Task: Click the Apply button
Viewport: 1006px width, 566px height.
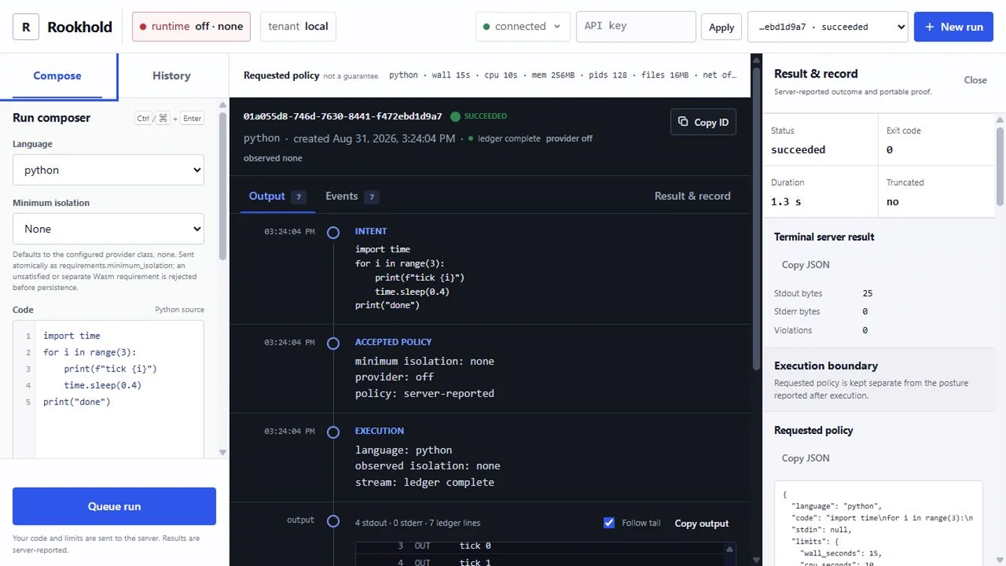Action: tap(721, 27)
